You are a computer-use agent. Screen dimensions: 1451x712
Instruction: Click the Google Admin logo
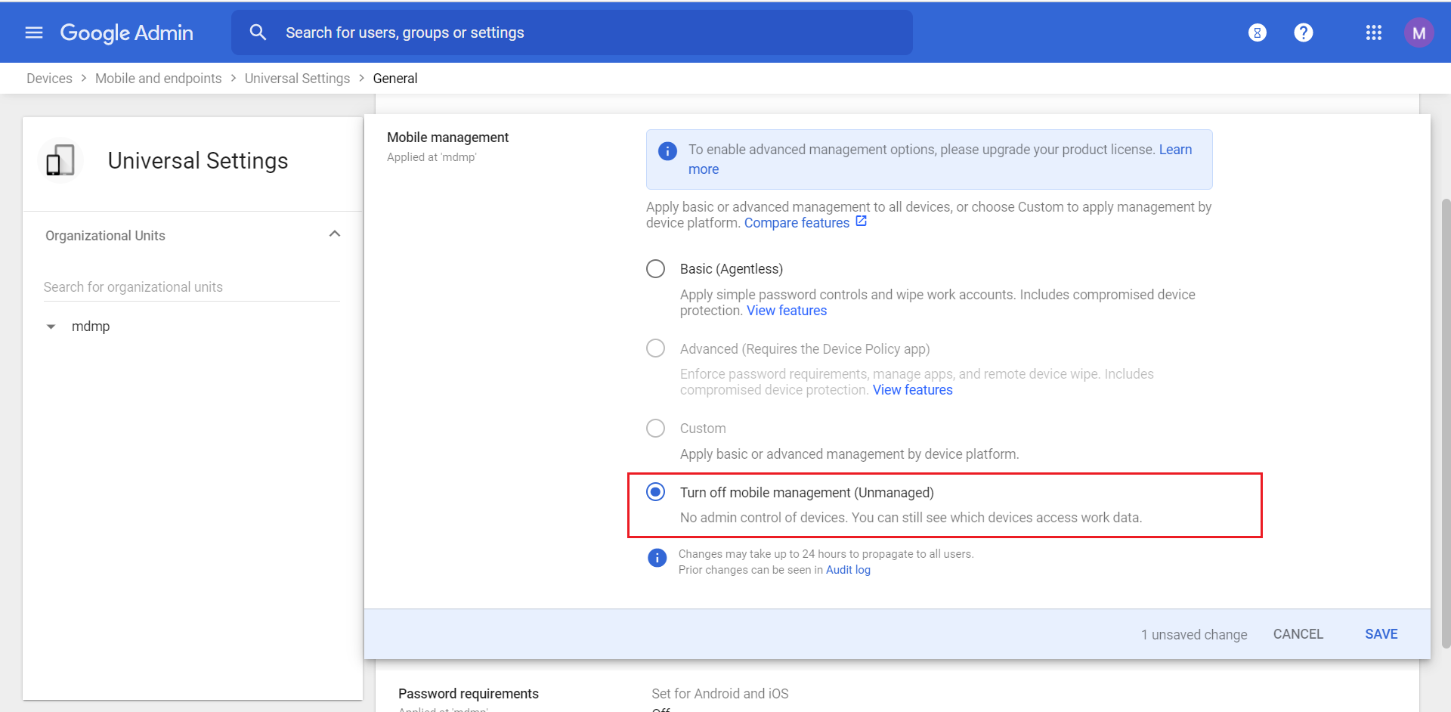click(x=127, y=33)
